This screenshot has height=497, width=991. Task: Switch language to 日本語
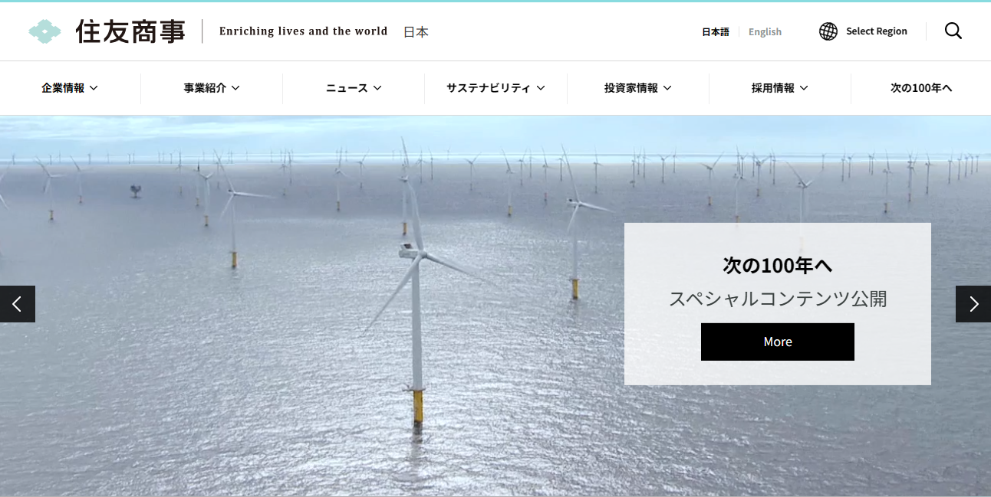[716, 32]
